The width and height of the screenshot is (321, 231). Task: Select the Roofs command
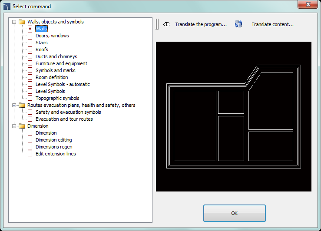click(x=42, y=49)
